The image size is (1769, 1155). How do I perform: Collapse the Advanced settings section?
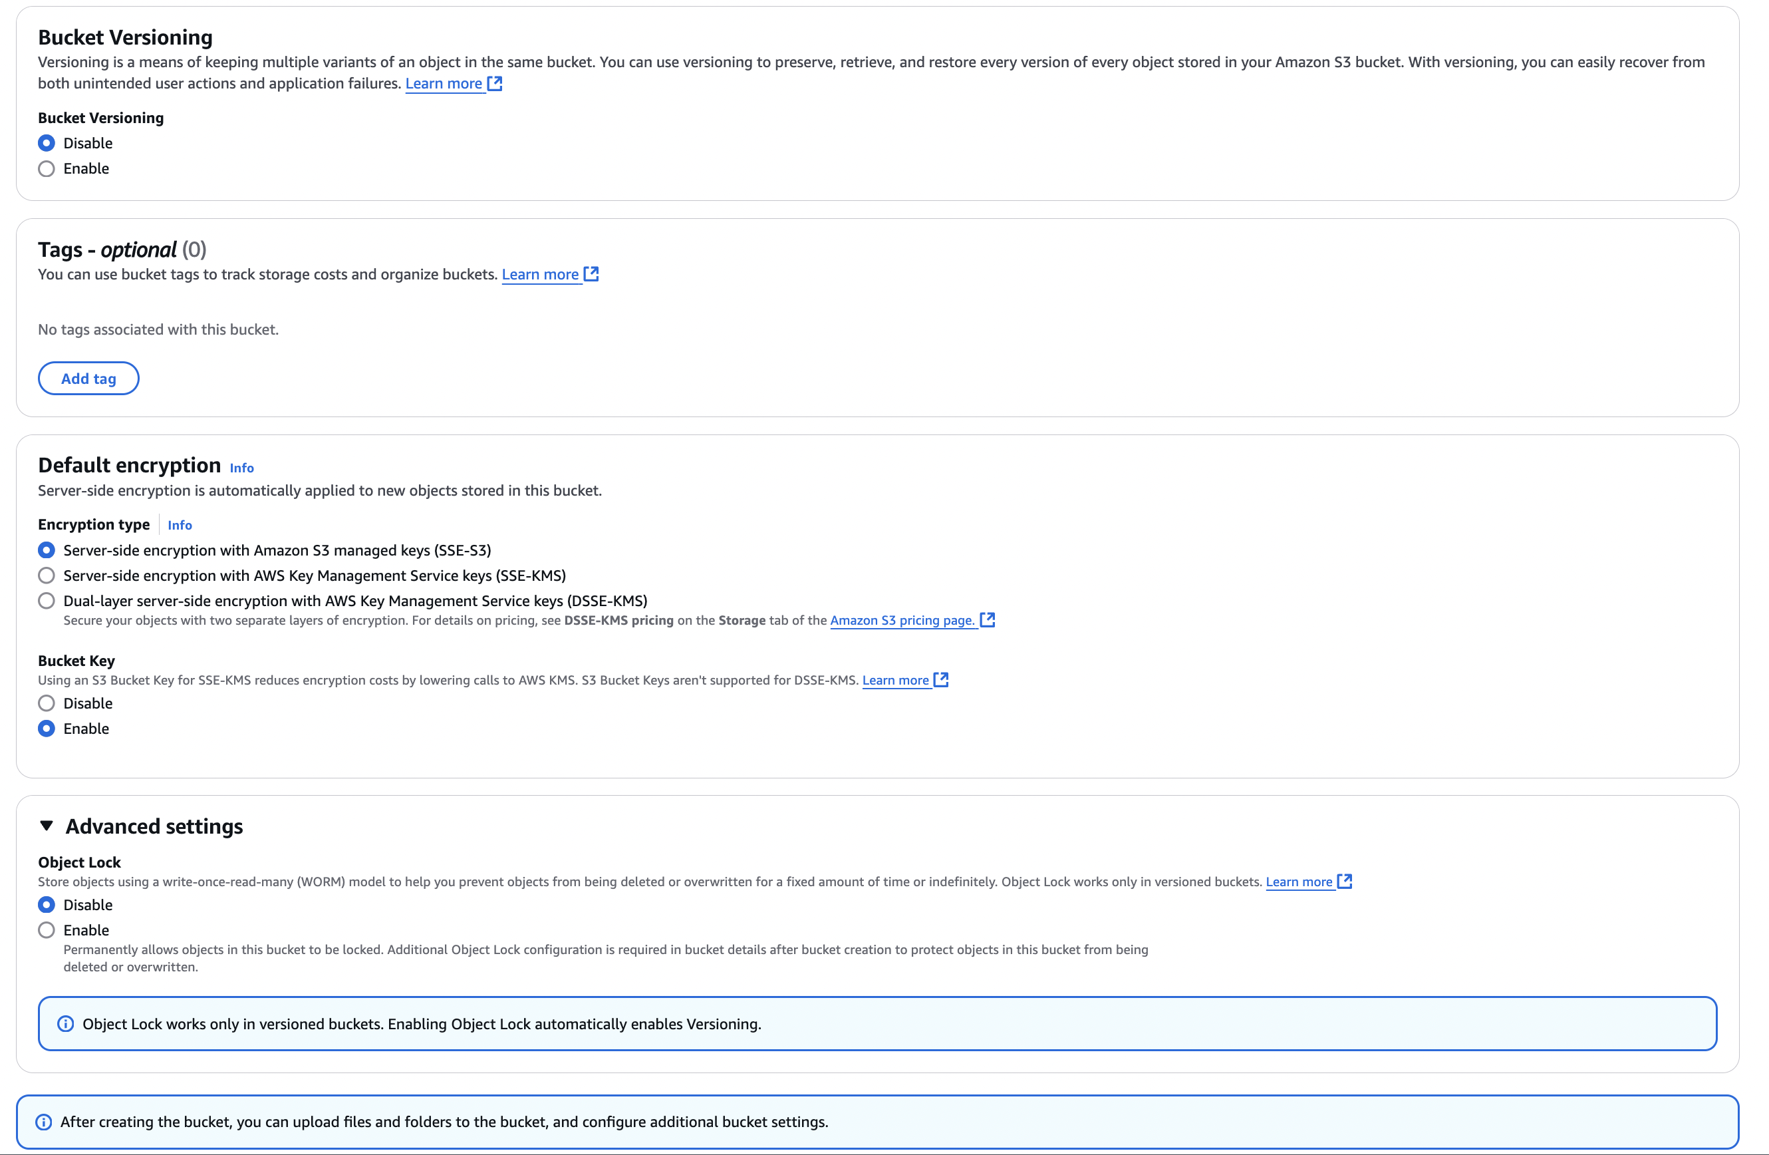47,825
